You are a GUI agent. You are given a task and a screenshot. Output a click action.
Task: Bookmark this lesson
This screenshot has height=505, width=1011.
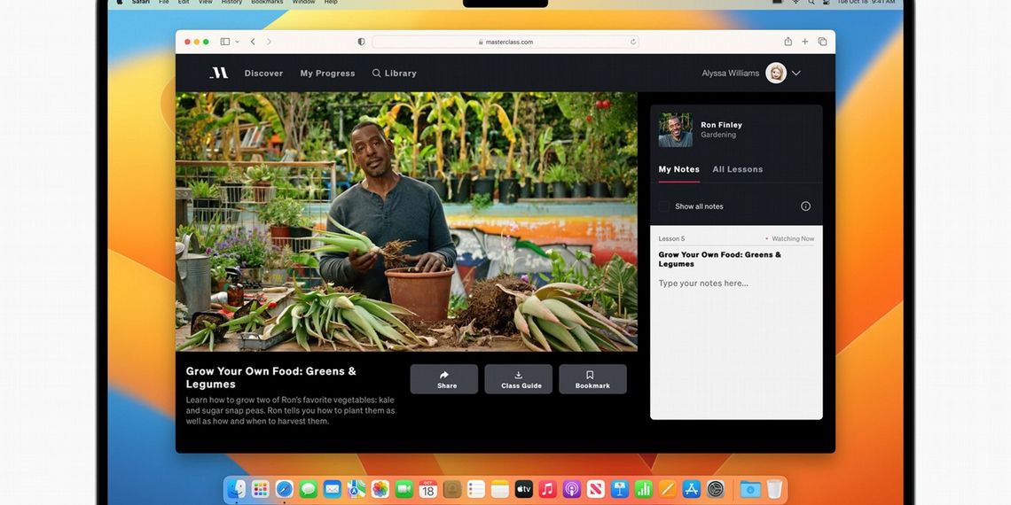[x=592, y=379]
